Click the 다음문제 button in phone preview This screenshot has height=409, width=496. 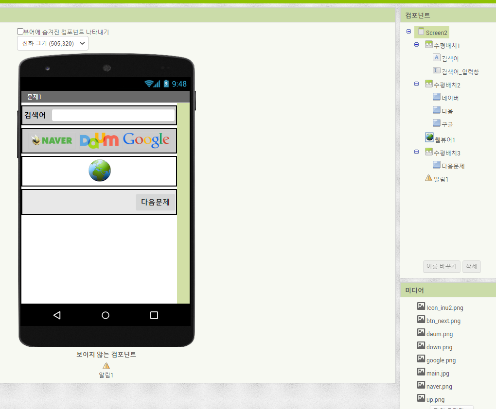(155, 202)
